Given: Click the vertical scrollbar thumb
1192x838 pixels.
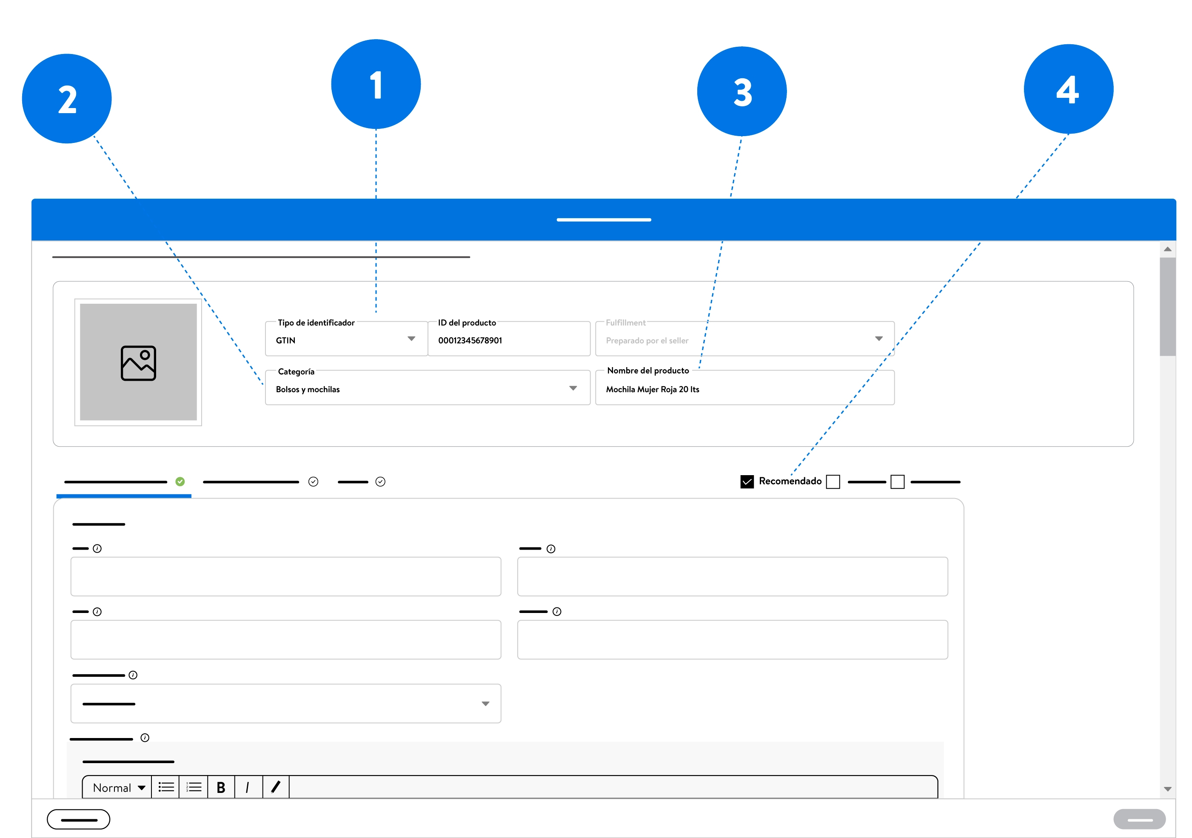Looking at the screenshot, I should [1168, 306].
